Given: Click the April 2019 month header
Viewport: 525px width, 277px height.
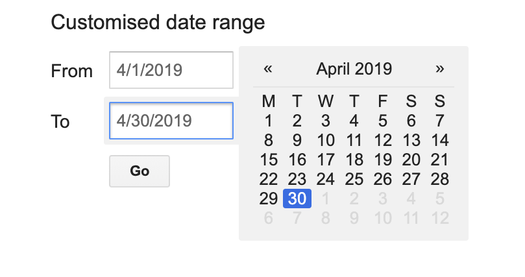Looking at the screenshot, I should pyautogui.click(x=354, y=69).
